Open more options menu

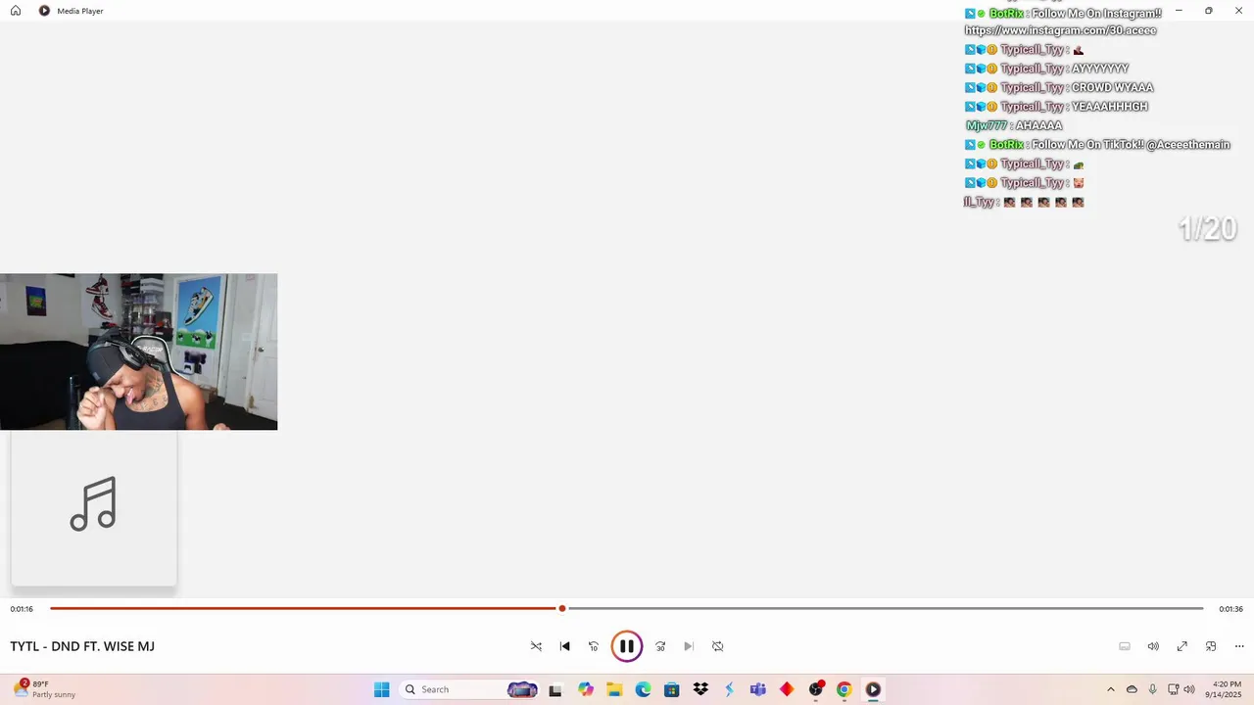pos(1239,646)
